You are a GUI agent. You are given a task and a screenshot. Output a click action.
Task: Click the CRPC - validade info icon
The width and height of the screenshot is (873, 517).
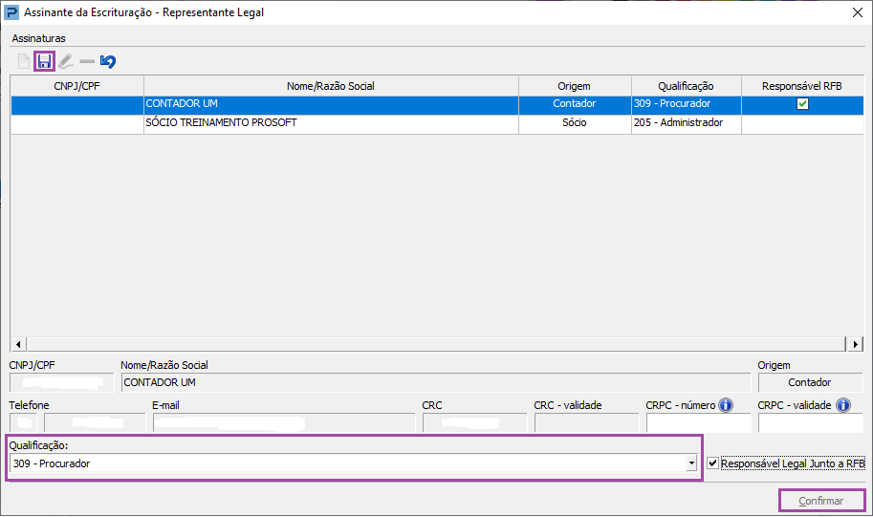(843, 405)
